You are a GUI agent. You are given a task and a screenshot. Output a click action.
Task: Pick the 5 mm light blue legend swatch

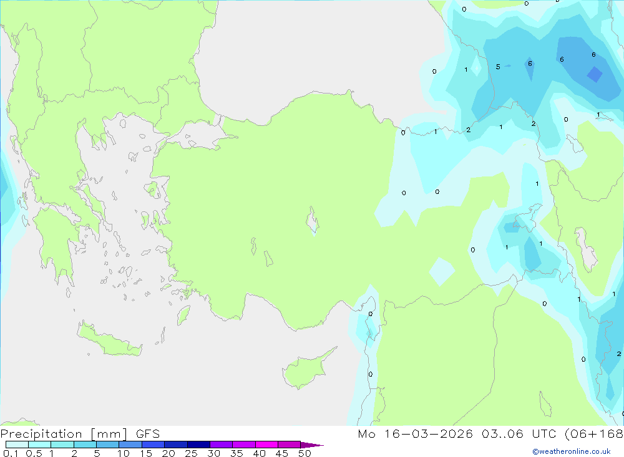[x=108, y=445]
